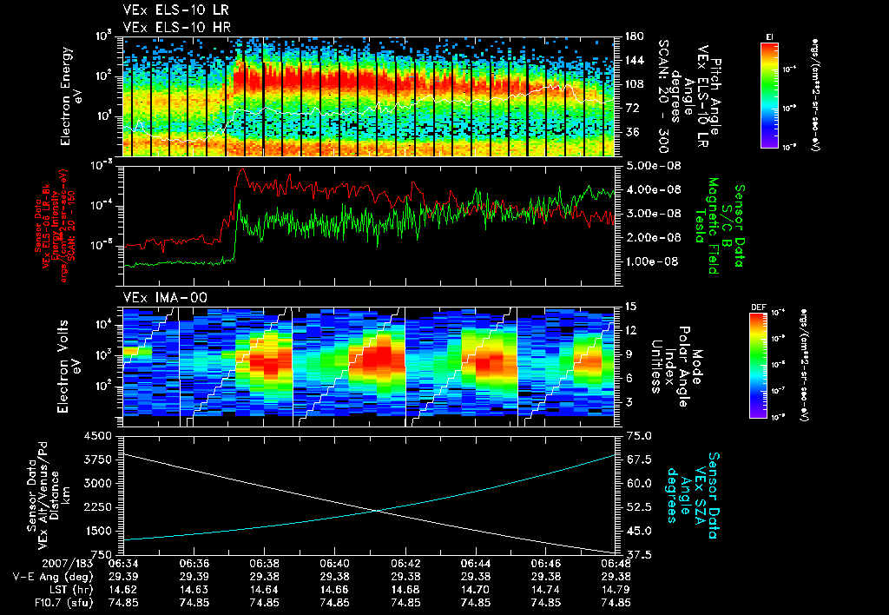Click the LST value 14.79

coord(616,590)
